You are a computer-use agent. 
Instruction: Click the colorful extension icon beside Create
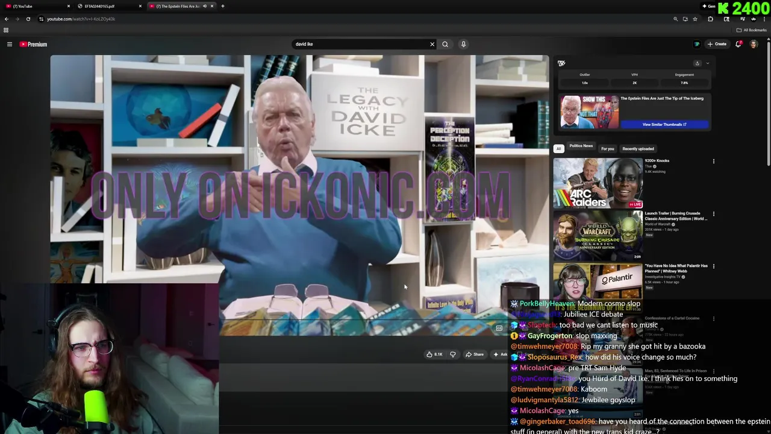click(x=697, y=44)
